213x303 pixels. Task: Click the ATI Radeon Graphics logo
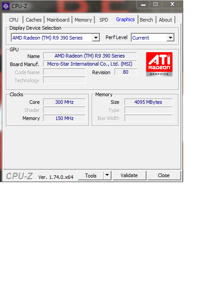click(x=159, y=64)
